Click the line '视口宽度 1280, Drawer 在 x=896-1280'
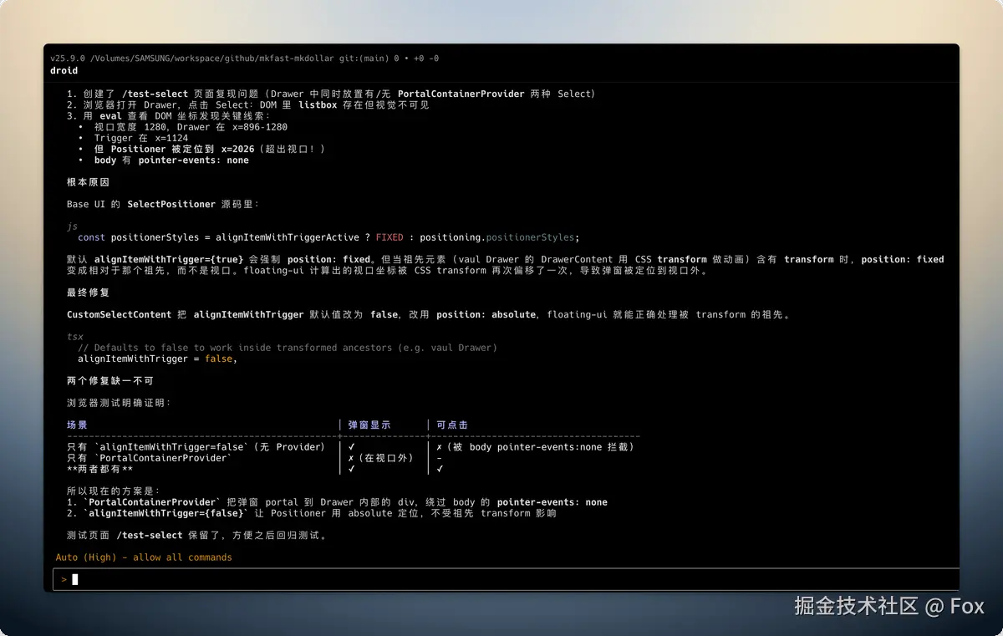This screenshot has width=1003, height=636. click(x=191, y=127)
